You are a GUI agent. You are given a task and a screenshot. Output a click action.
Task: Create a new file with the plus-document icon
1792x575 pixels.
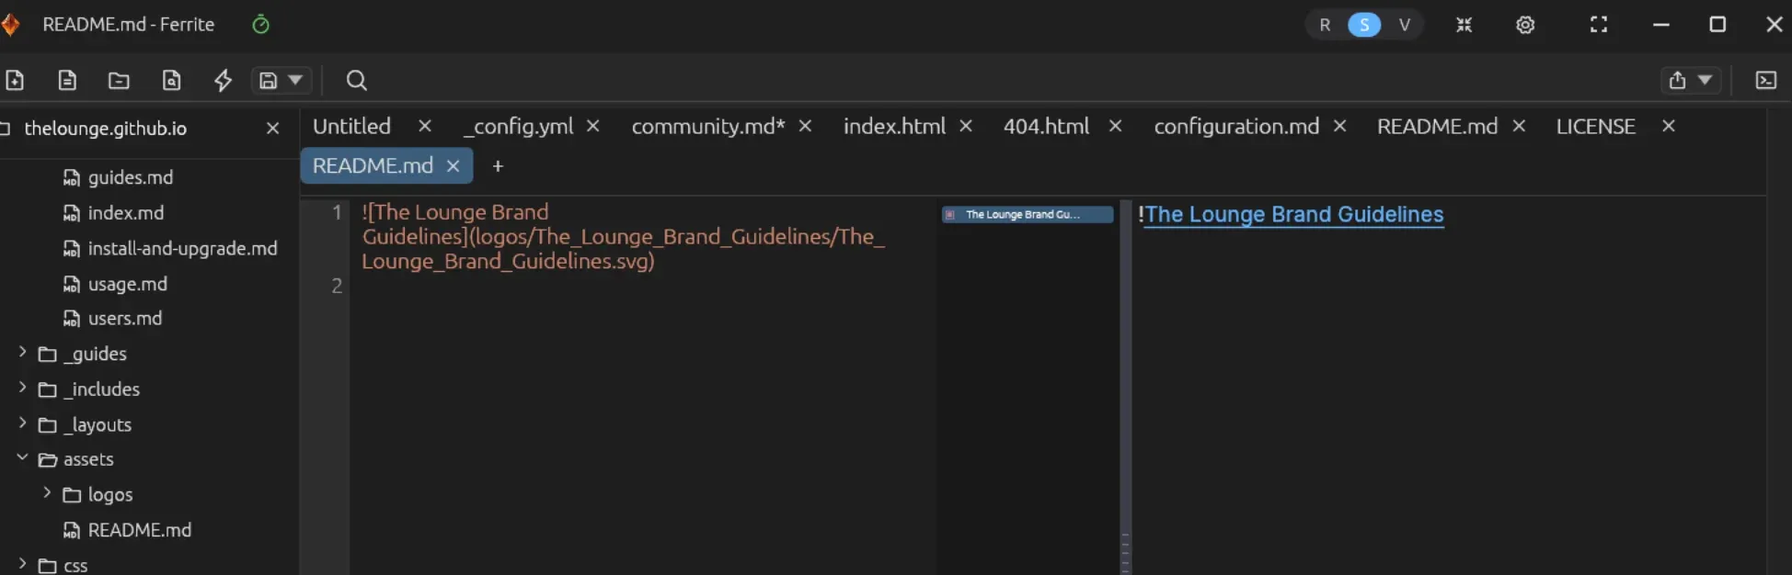[15, 80]
